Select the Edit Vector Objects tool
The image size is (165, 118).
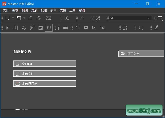point(32,28)
